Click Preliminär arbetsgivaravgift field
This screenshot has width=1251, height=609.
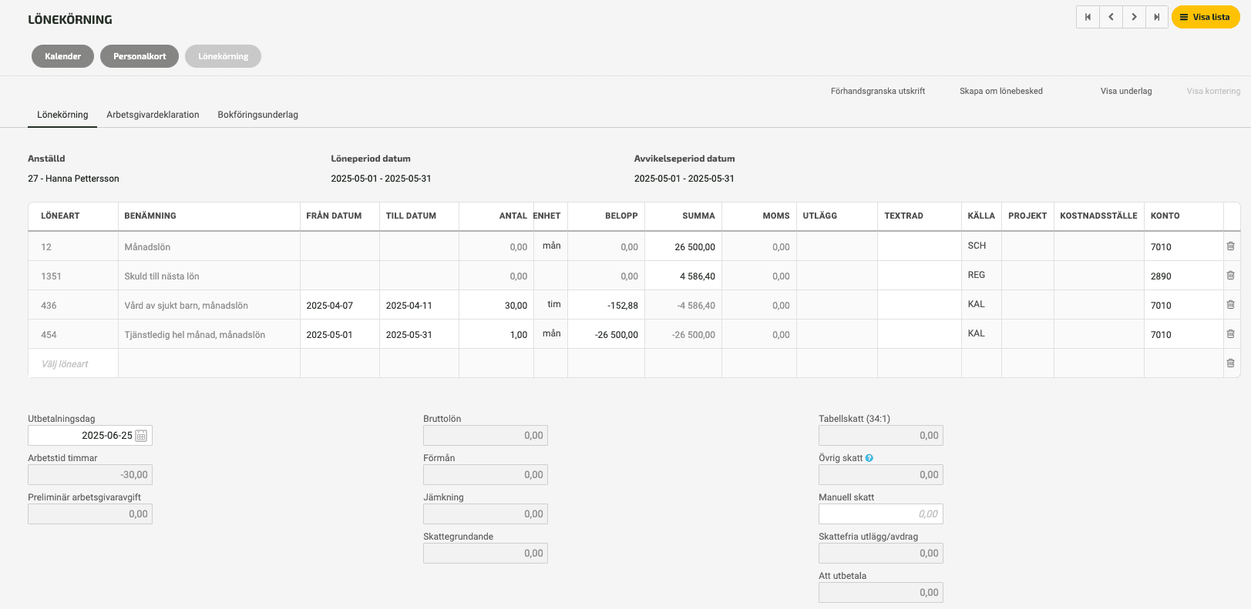[90, 514]
